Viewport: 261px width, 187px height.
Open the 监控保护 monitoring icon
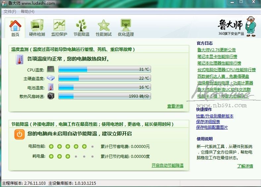pos(59,26)
